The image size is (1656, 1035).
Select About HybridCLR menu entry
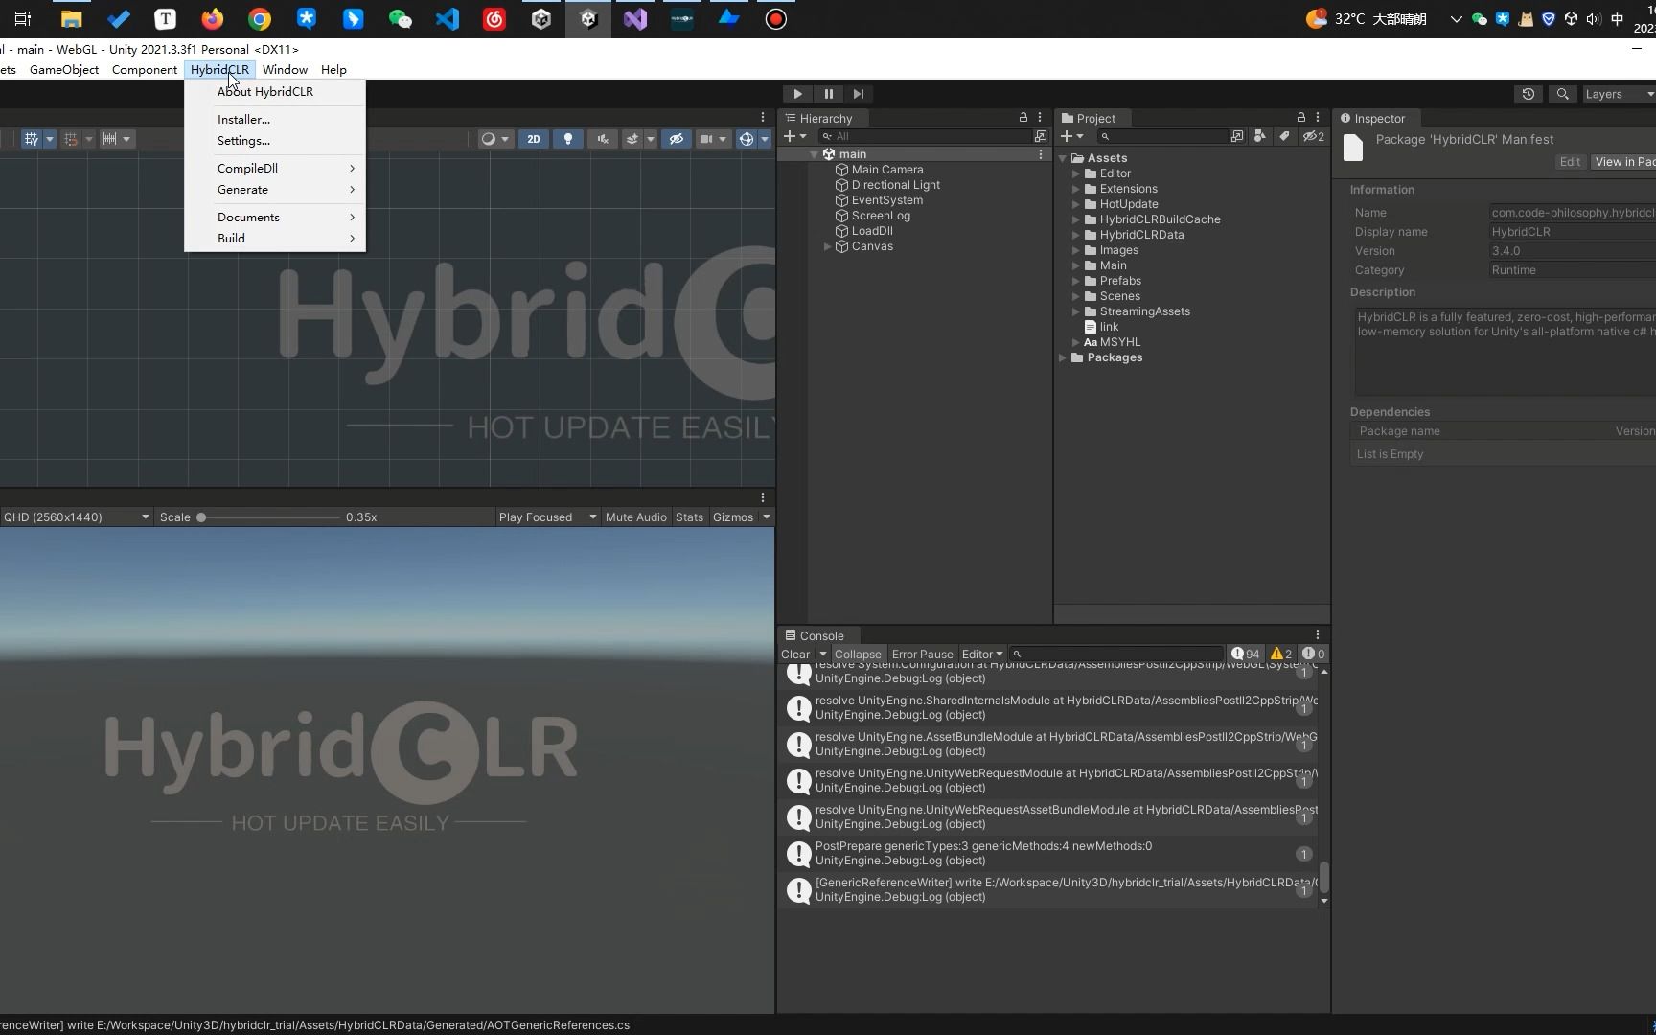pos(265,92)
